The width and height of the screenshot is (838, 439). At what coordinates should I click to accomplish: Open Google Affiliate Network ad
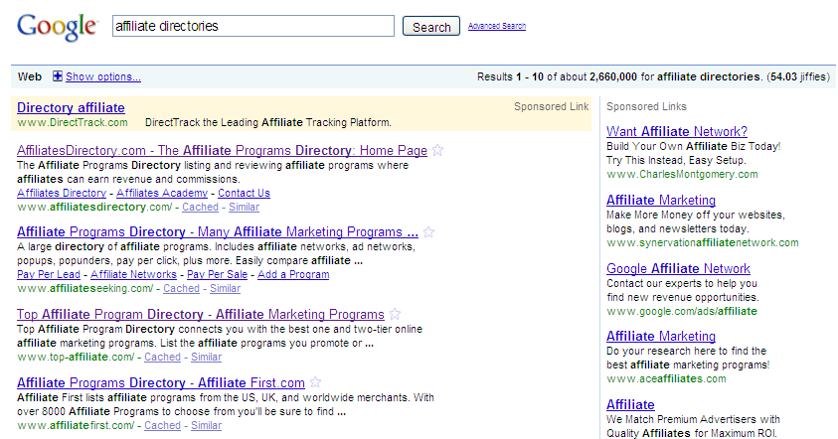(x=678, y=268)
